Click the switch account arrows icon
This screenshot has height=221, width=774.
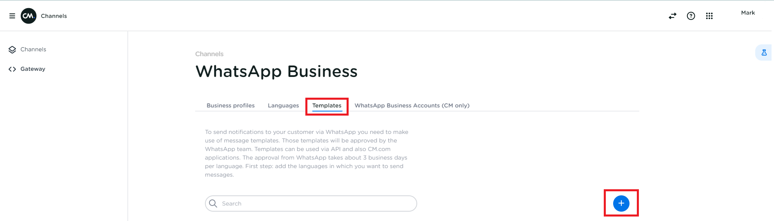(x=672, y=16)
